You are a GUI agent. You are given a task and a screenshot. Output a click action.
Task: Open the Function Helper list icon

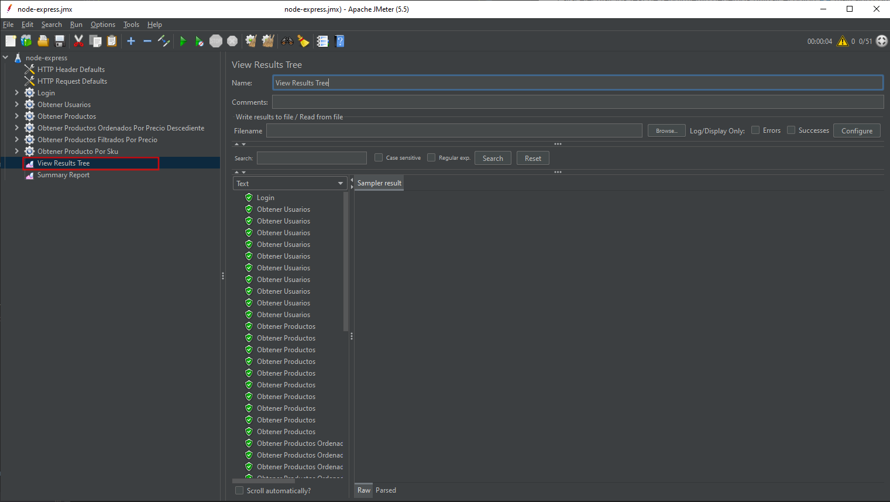click(322, 41)
